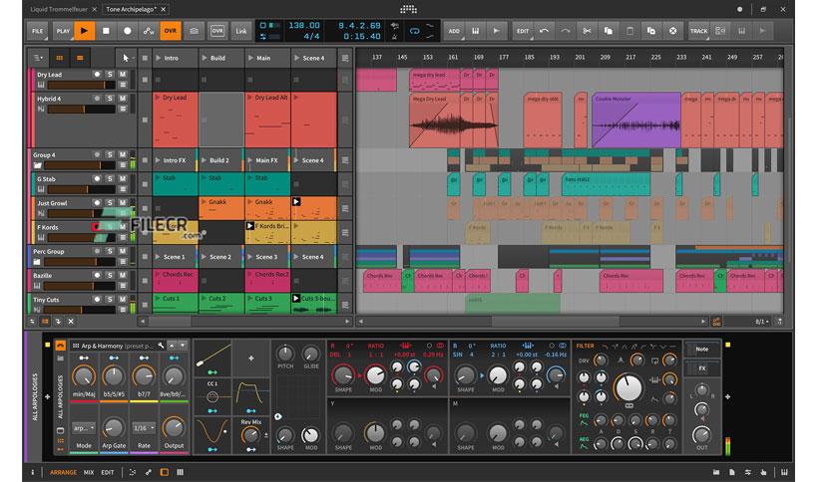Adjust the Hybrid 4 track volume slider

pyautogui.click(x=83, y=109)
